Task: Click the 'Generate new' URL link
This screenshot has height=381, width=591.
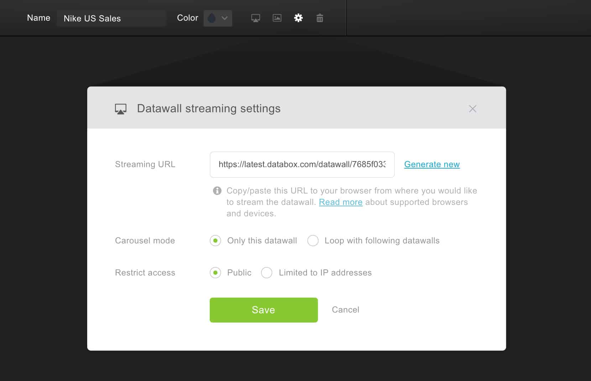Action: point(432,164)
